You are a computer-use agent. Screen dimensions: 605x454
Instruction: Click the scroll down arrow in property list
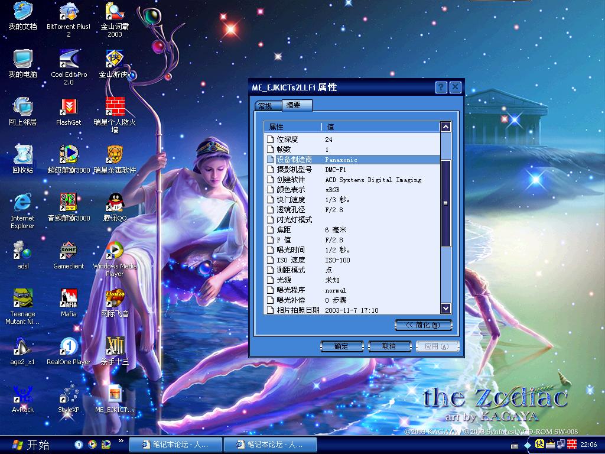(x=445, y=309)
